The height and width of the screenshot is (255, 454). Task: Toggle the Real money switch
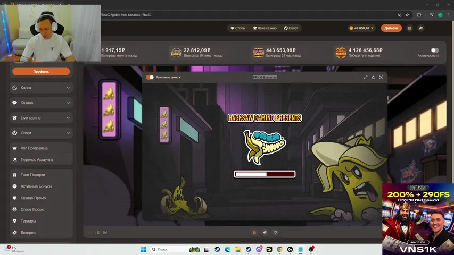coord(150,77)
